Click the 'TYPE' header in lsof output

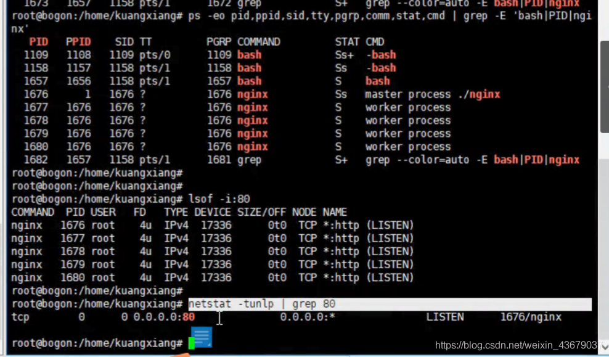click(x=176, y=212)
